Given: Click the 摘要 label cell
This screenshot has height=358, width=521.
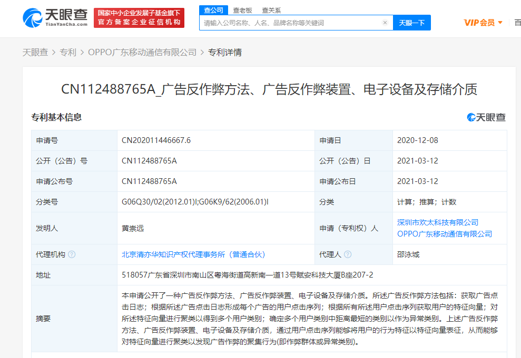Looking at the screenshot, I should (x=74, y=319).
